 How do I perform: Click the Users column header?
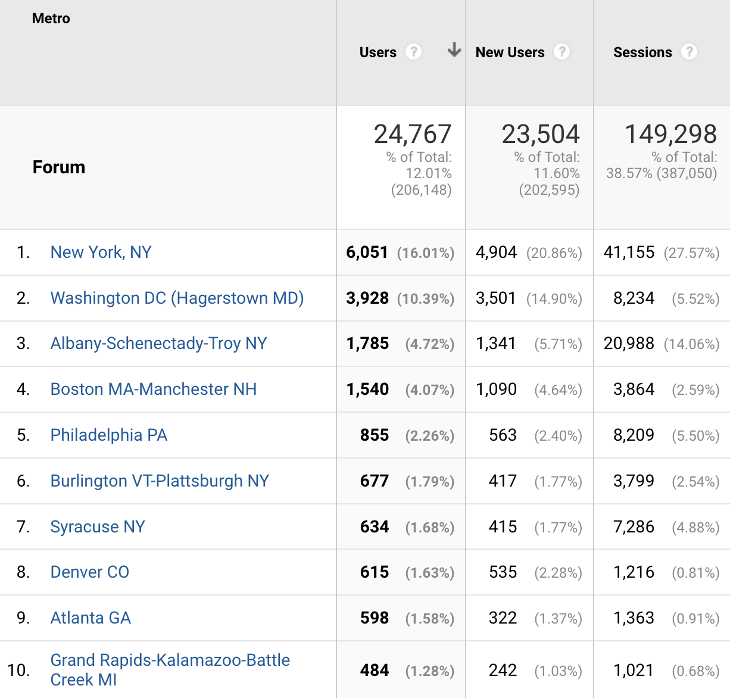[x=378, y=52]
